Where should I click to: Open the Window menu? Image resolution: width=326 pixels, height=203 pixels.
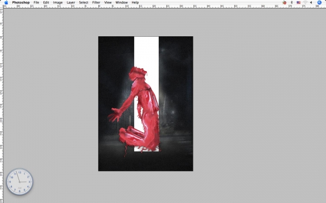point(122,3)
